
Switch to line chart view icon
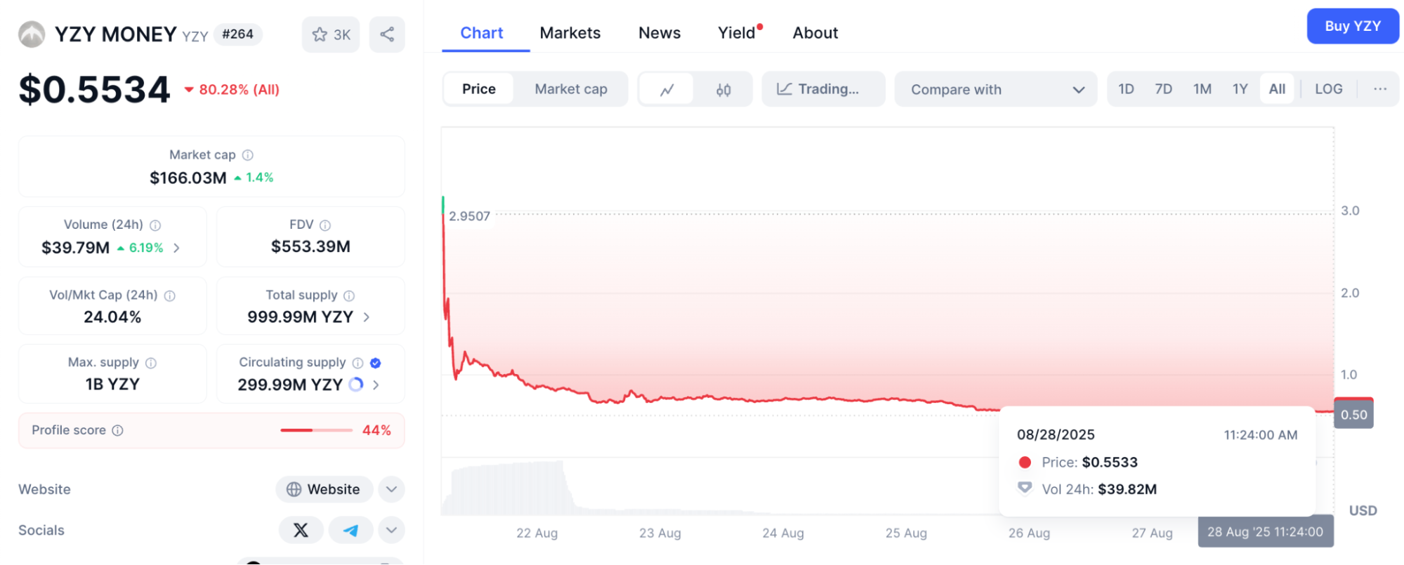click(667, 89)
